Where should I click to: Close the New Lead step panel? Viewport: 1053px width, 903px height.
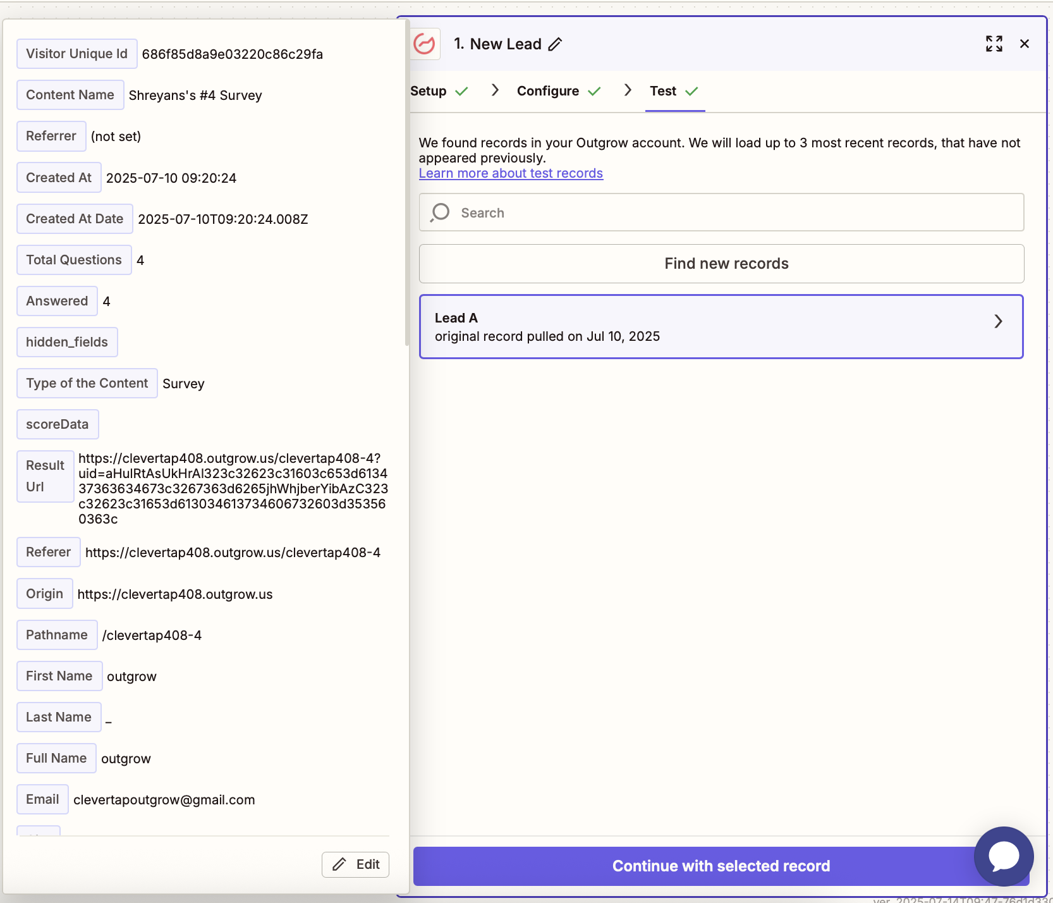[1025, 44]
